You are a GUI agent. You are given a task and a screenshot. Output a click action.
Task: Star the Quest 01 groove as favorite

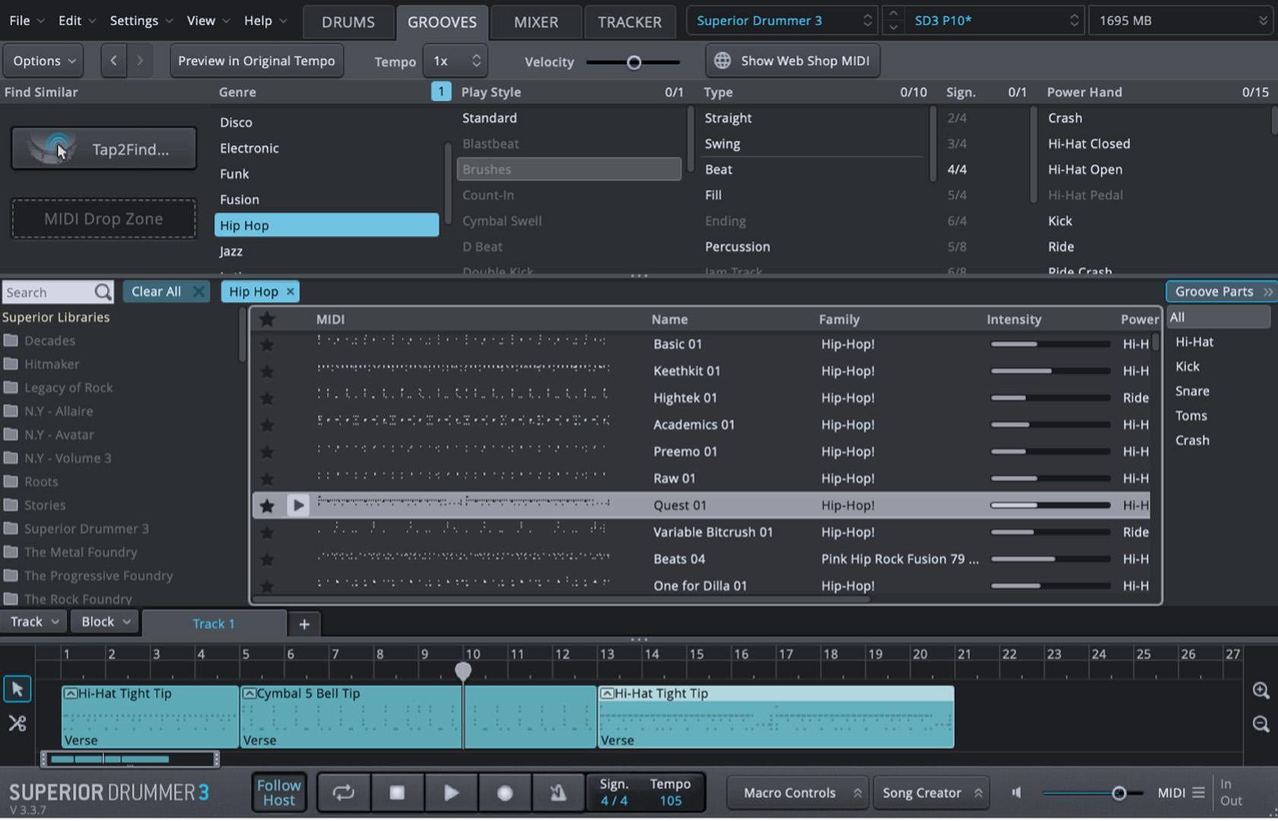coord(267,505)
